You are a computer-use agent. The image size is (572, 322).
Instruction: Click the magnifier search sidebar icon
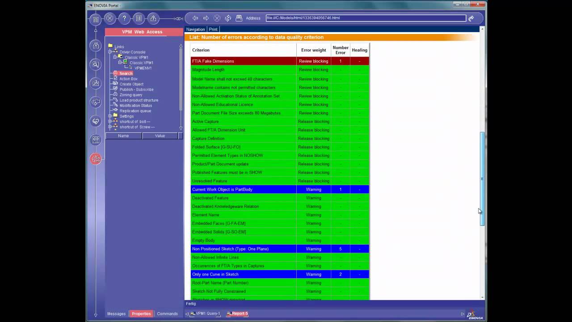point(96,64)
